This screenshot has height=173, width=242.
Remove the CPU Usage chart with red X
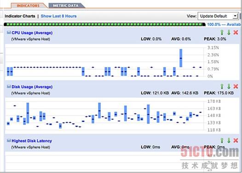coord(236,32)
